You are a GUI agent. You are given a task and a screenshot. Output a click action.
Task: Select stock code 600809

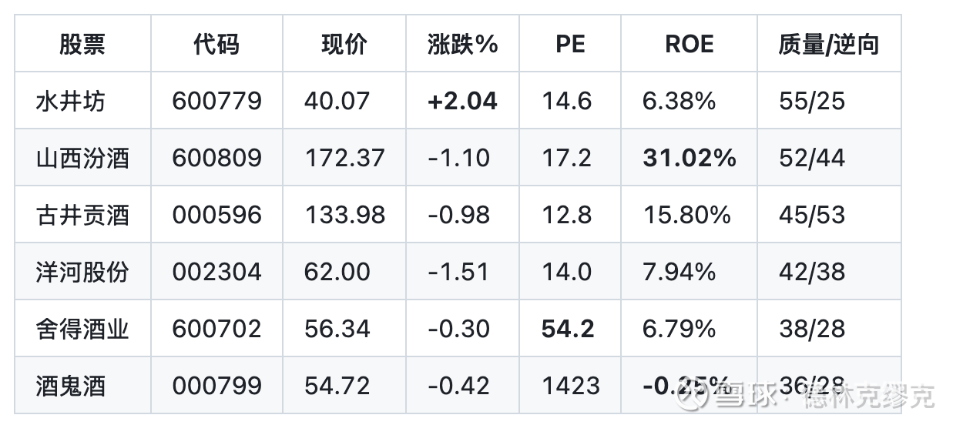pyautogui.click(x=216, y=158)
